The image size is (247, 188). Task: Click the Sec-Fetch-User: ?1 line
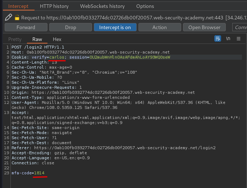pos(34,138)
